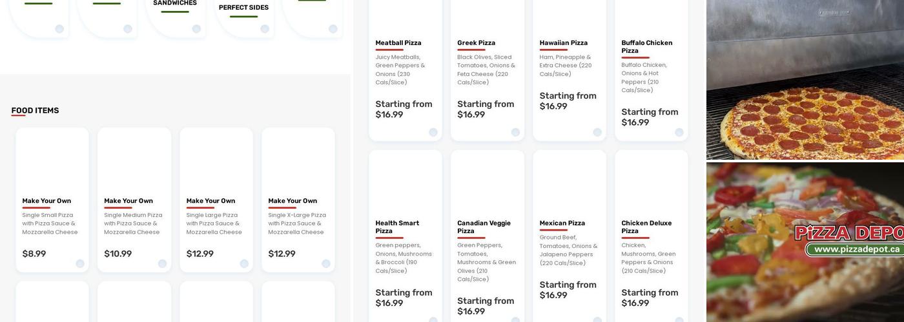The height and width of the screenshot is (322, 904).
Task: Click the Food Items section heading
Action: point(35,111)
